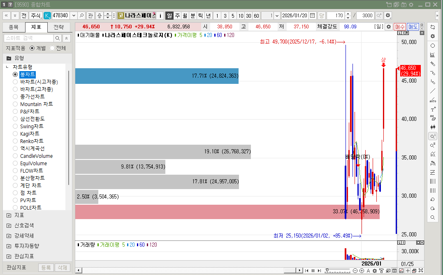
Task: Expand the 지표 tree section
Action: click(9, 215)
